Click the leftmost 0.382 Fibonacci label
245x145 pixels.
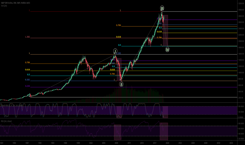click(x=27, y=80)
